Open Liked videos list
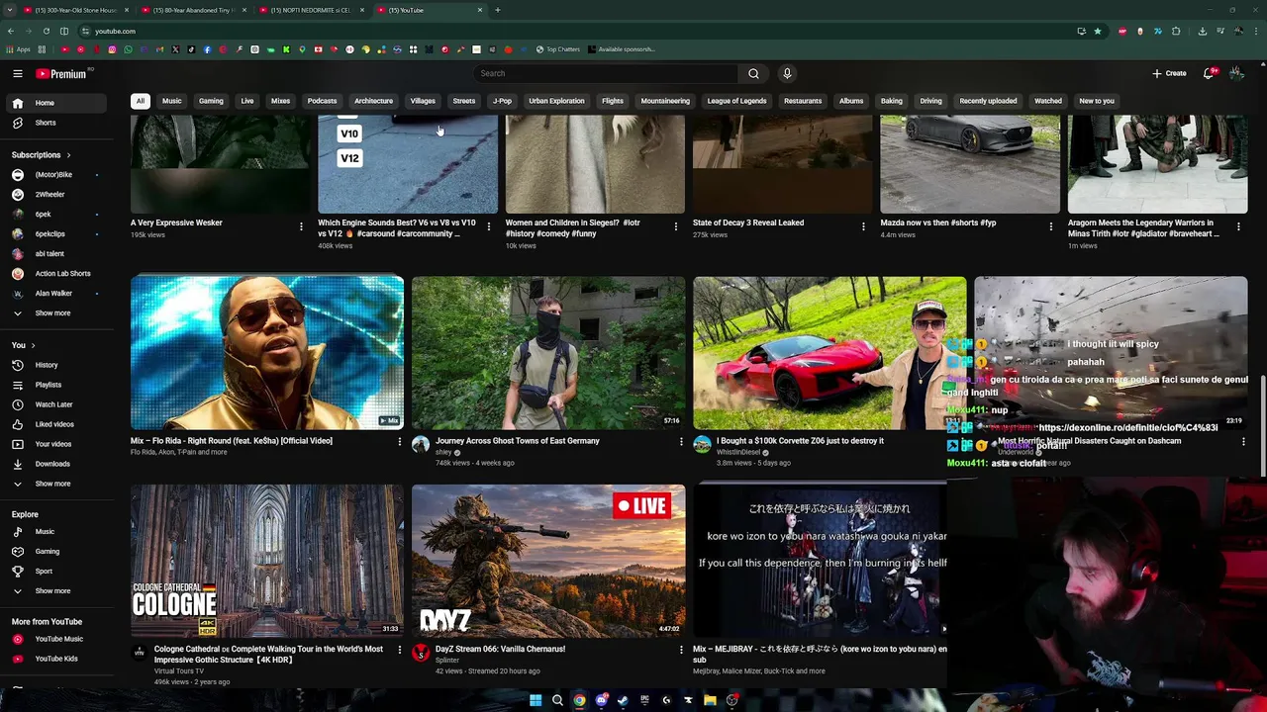Viewport: 1267px width, 712px height. tap(54, 424)
